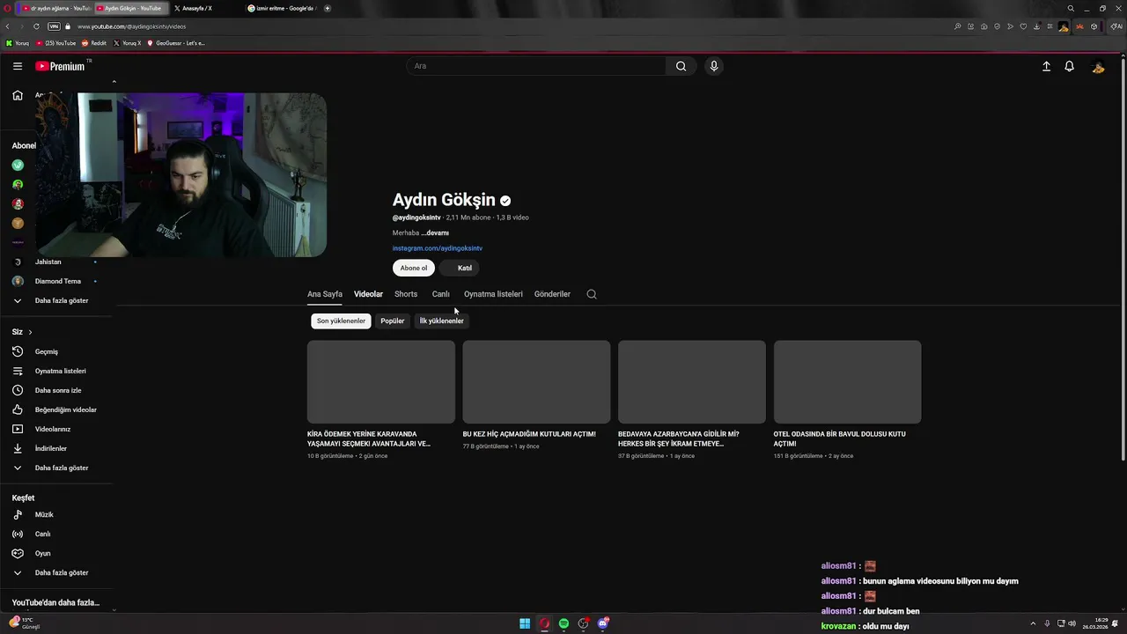Open a new browser tab with plus
Screen dimensions: 1127x634
click(328, 8)
